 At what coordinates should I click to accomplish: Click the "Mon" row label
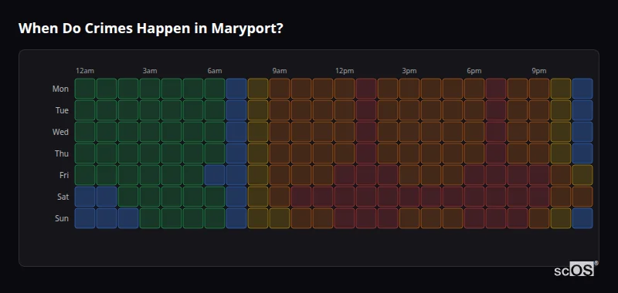(60, 89)
